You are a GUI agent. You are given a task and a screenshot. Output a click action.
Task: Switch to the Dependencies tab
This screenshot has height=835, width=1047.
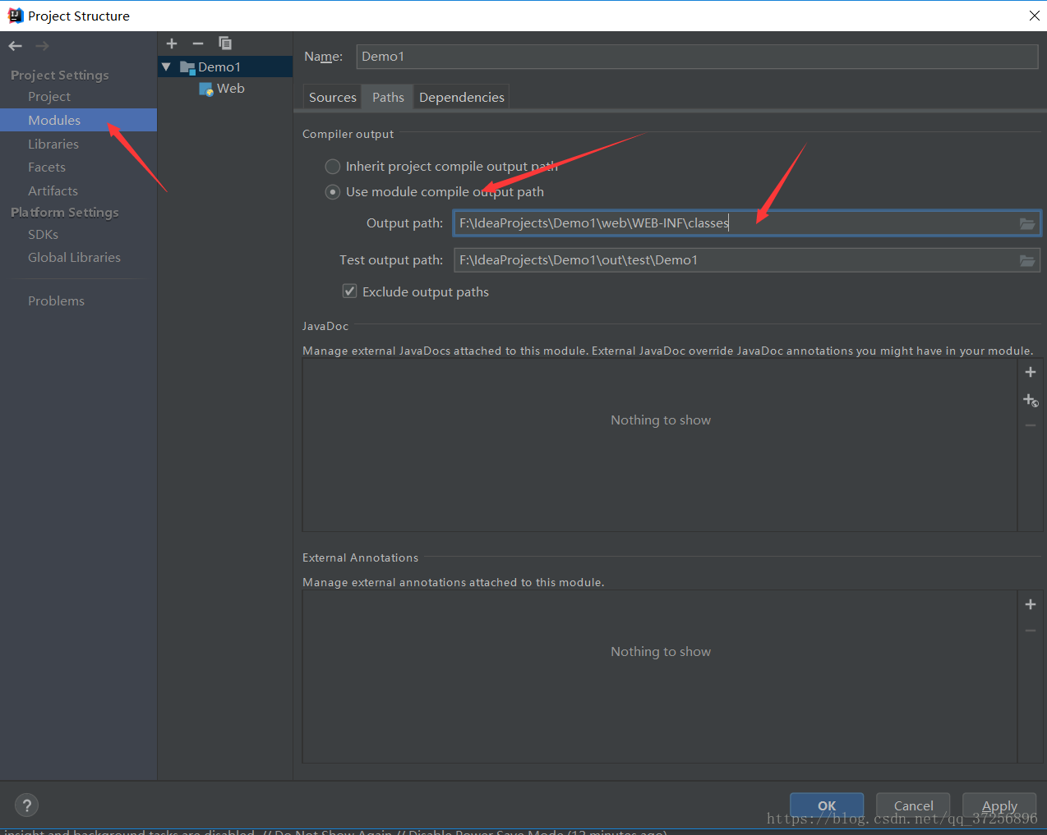(x=462, y=97)
